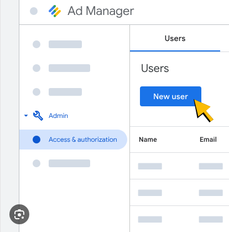
Task: Click the Ad Manager logo icon
Action: point(55,11)
